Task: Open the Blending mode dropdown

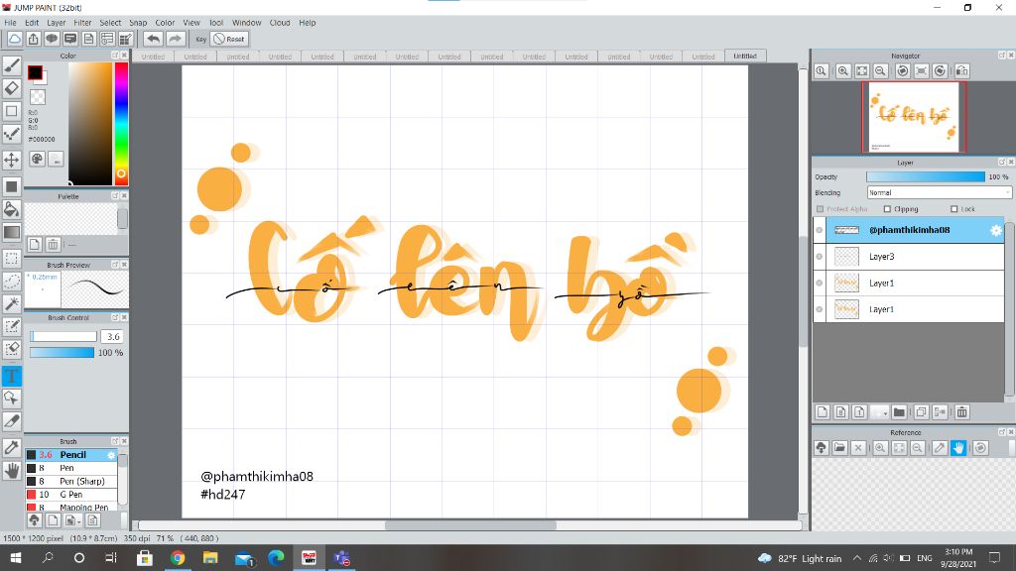Action: click(x=939, y=192)
